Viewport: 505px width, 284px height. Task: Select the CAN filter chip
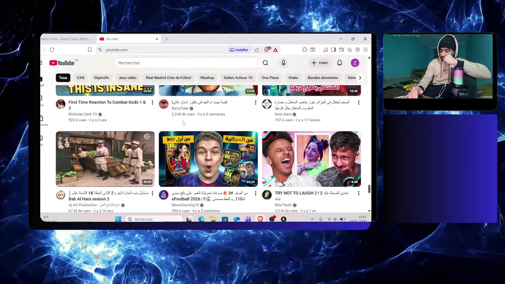tap(80, 78)
